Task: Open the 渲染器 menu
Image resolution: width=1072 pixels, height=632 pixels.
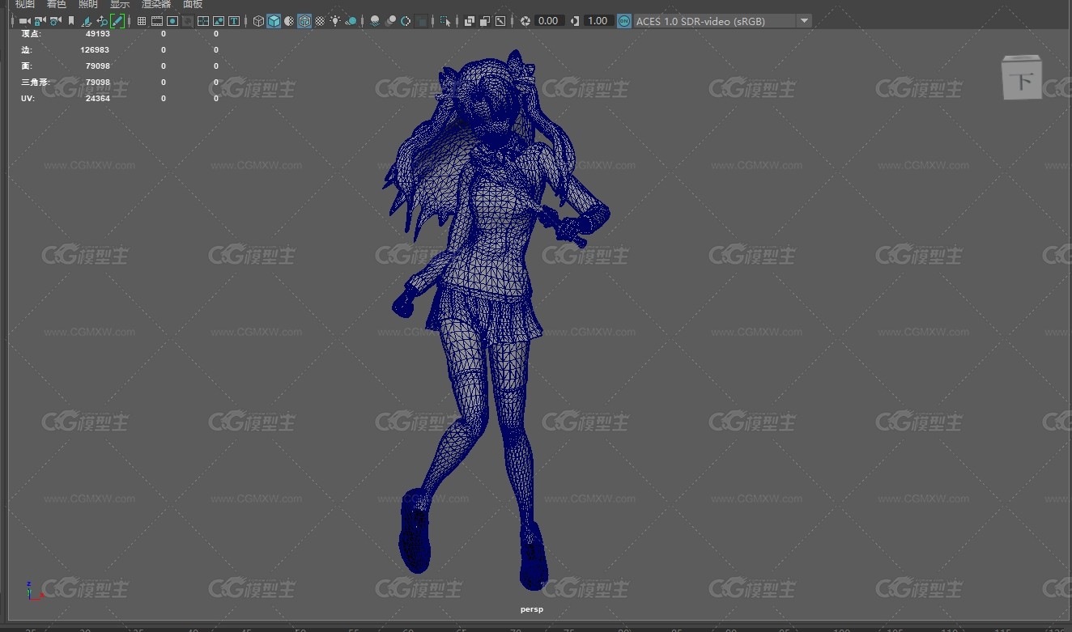Action: 156,4
